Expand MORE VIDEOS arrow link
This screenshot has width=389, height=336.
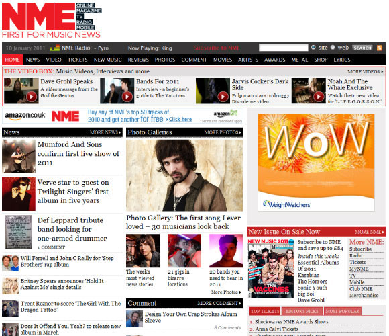coord(365,72)
